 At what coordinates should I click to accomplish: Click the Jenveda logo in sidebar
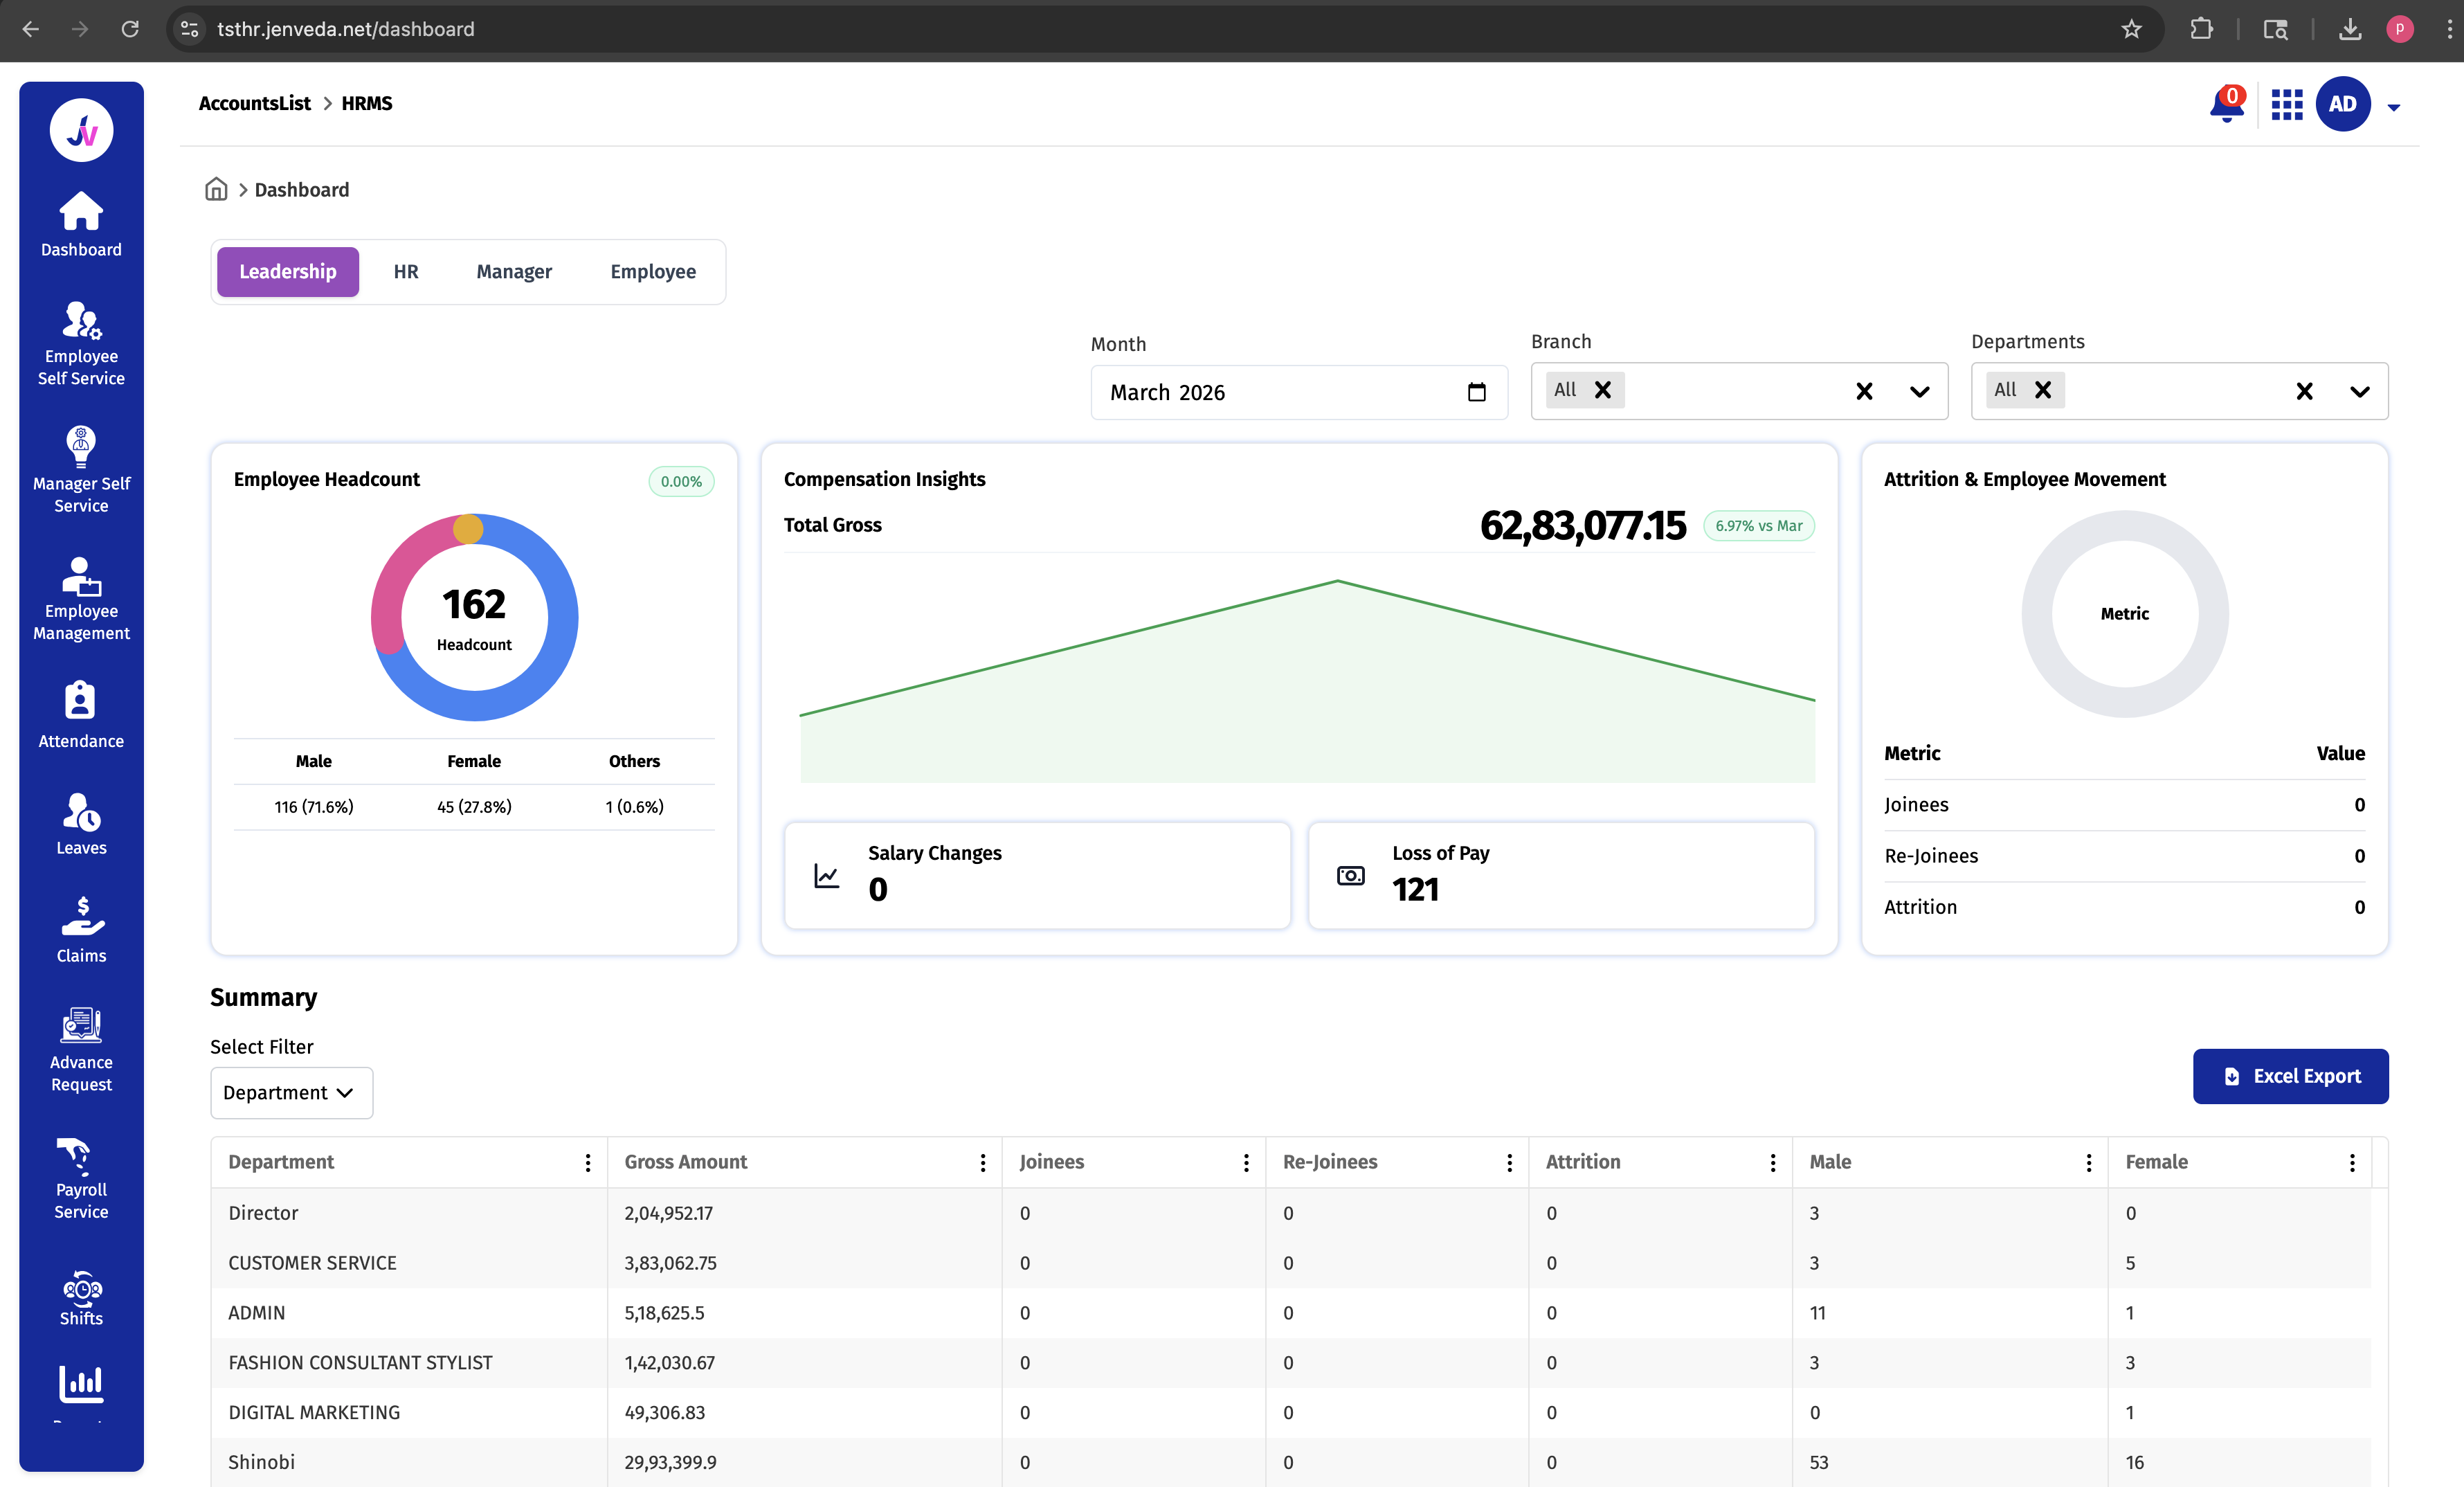pyautogui.click(x=81, y=130)
